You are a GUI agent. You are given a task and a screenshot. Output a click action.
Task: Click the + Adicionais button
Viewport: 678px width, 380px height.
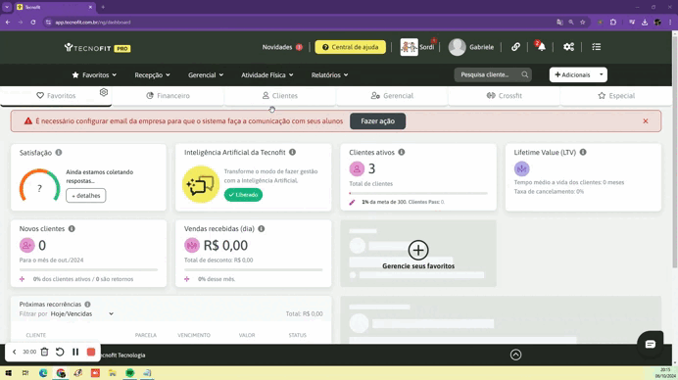(x=572, y=74)
